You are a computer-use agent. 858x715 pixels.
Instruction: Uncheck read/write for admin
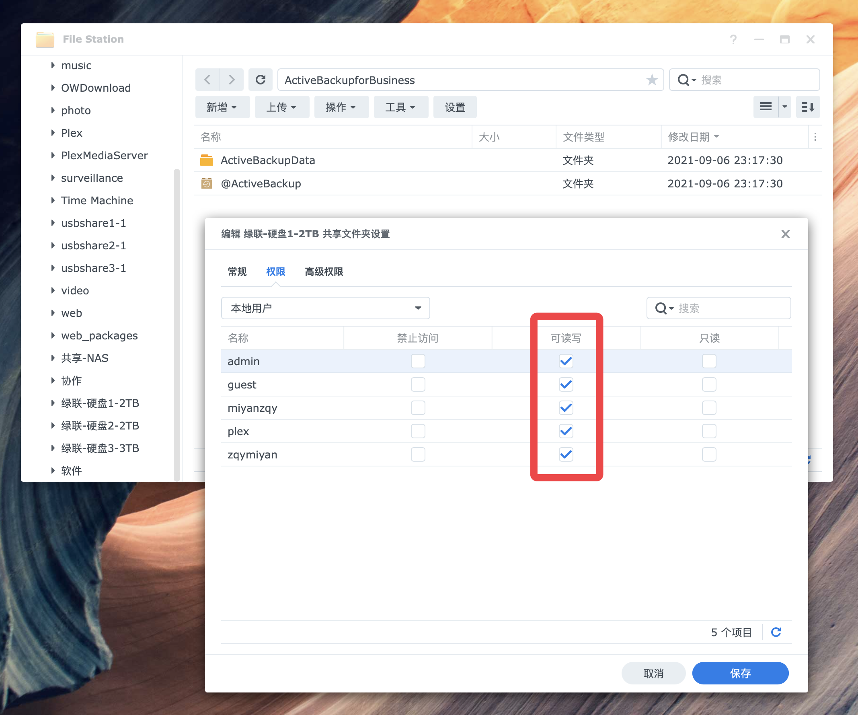click(x=566, y=361)
